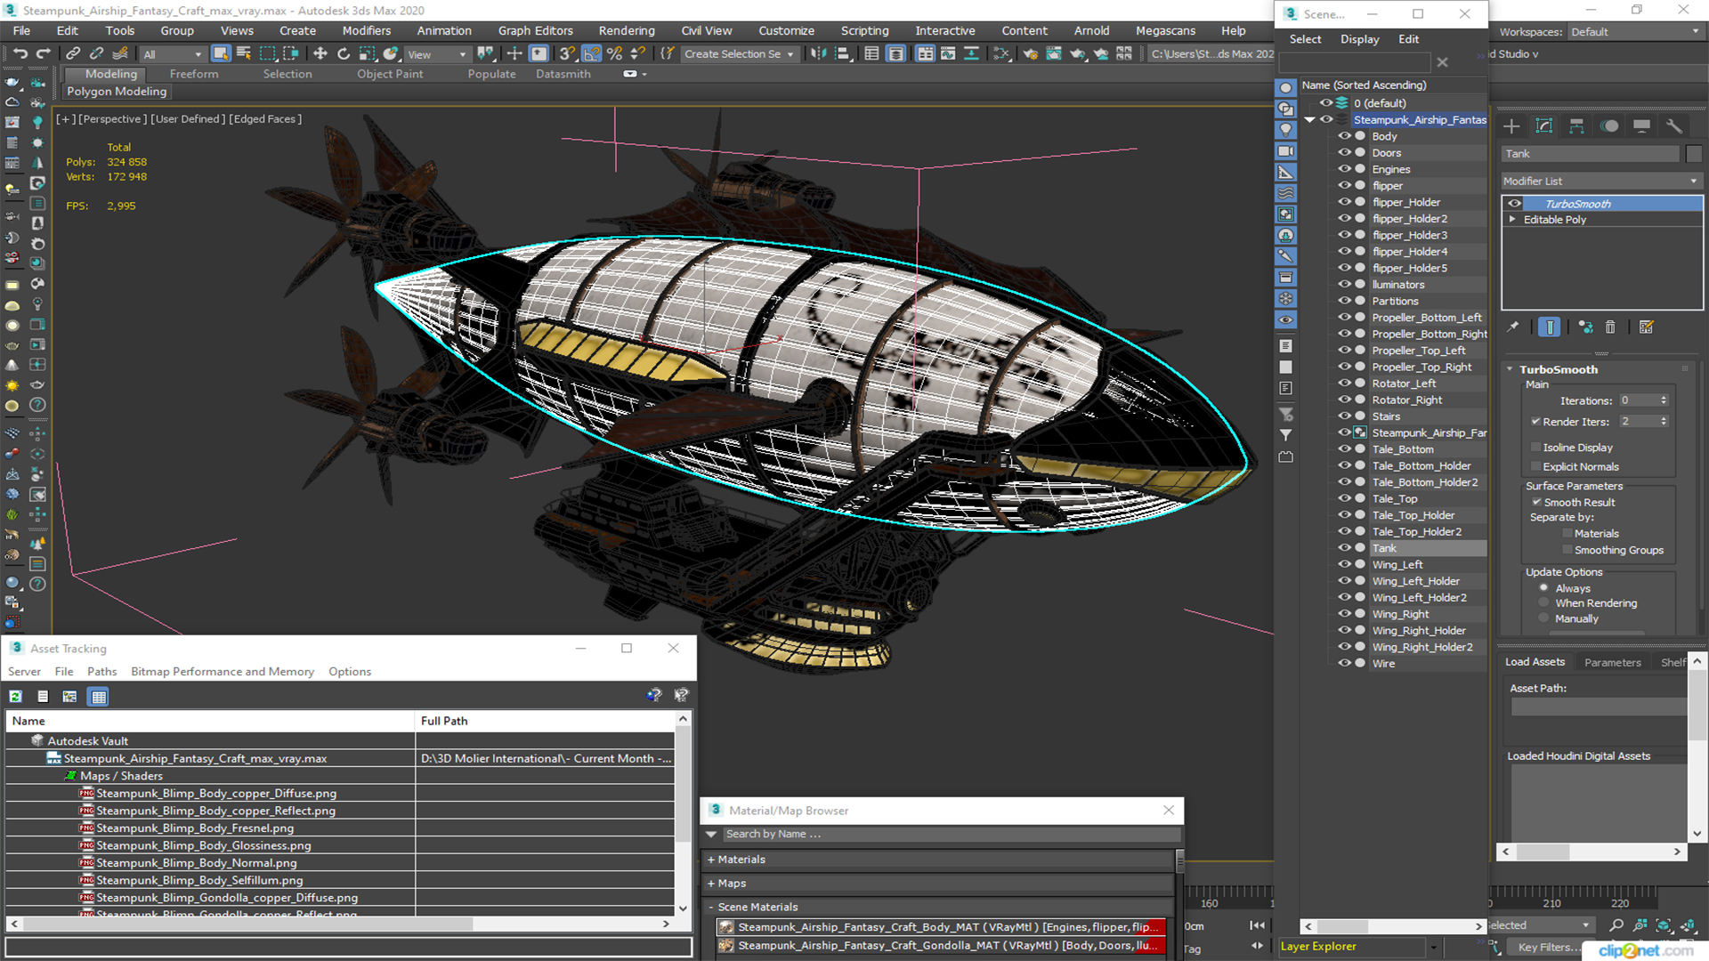
Task: Open the Display command panel tab
Action: pos(1641,126)
